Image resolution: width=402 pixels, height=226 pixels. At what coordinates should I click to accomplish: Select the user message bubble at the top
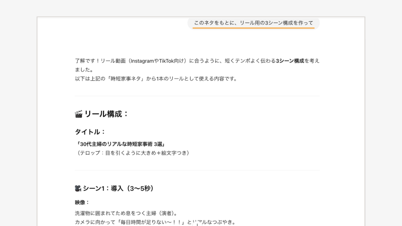[x=254, y=23]
